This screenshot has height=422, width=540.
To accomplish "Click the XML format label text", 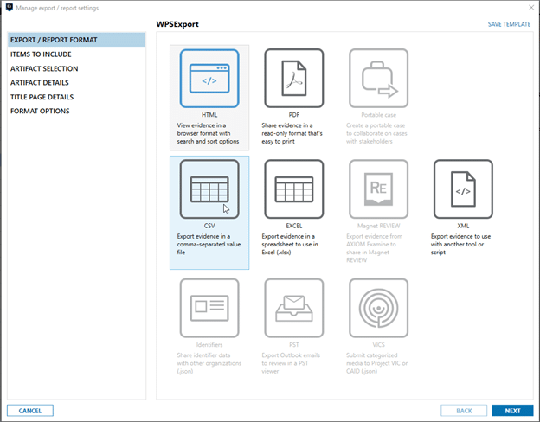I will 463,226.
